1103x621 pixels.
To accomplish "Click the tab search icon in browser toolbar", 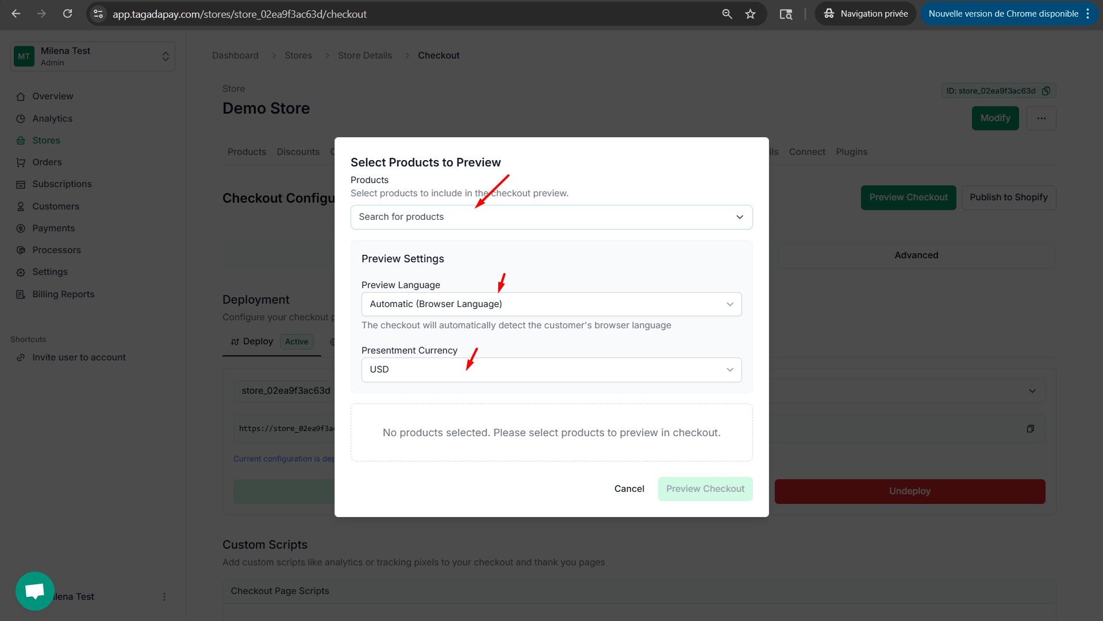I will [x=786, y=14].
